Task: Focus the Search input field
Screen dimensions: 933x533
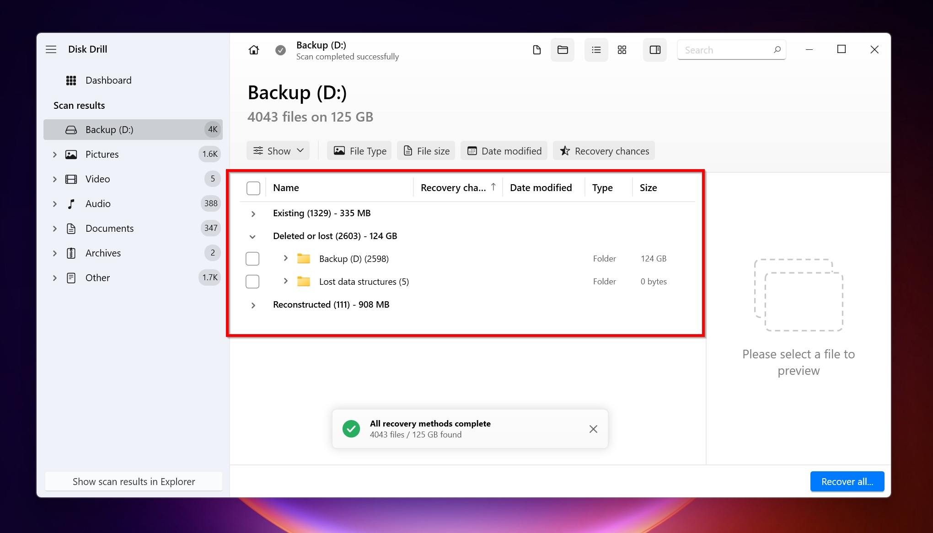Action: pos(732,50)
